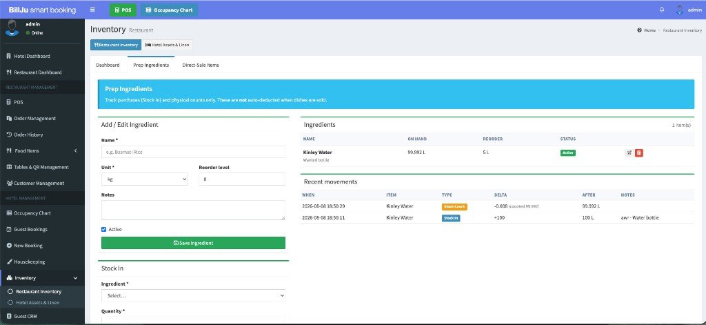Click the Customer Management people icon
The height and width of the screenshot is (325, 706).
[10, 184]
